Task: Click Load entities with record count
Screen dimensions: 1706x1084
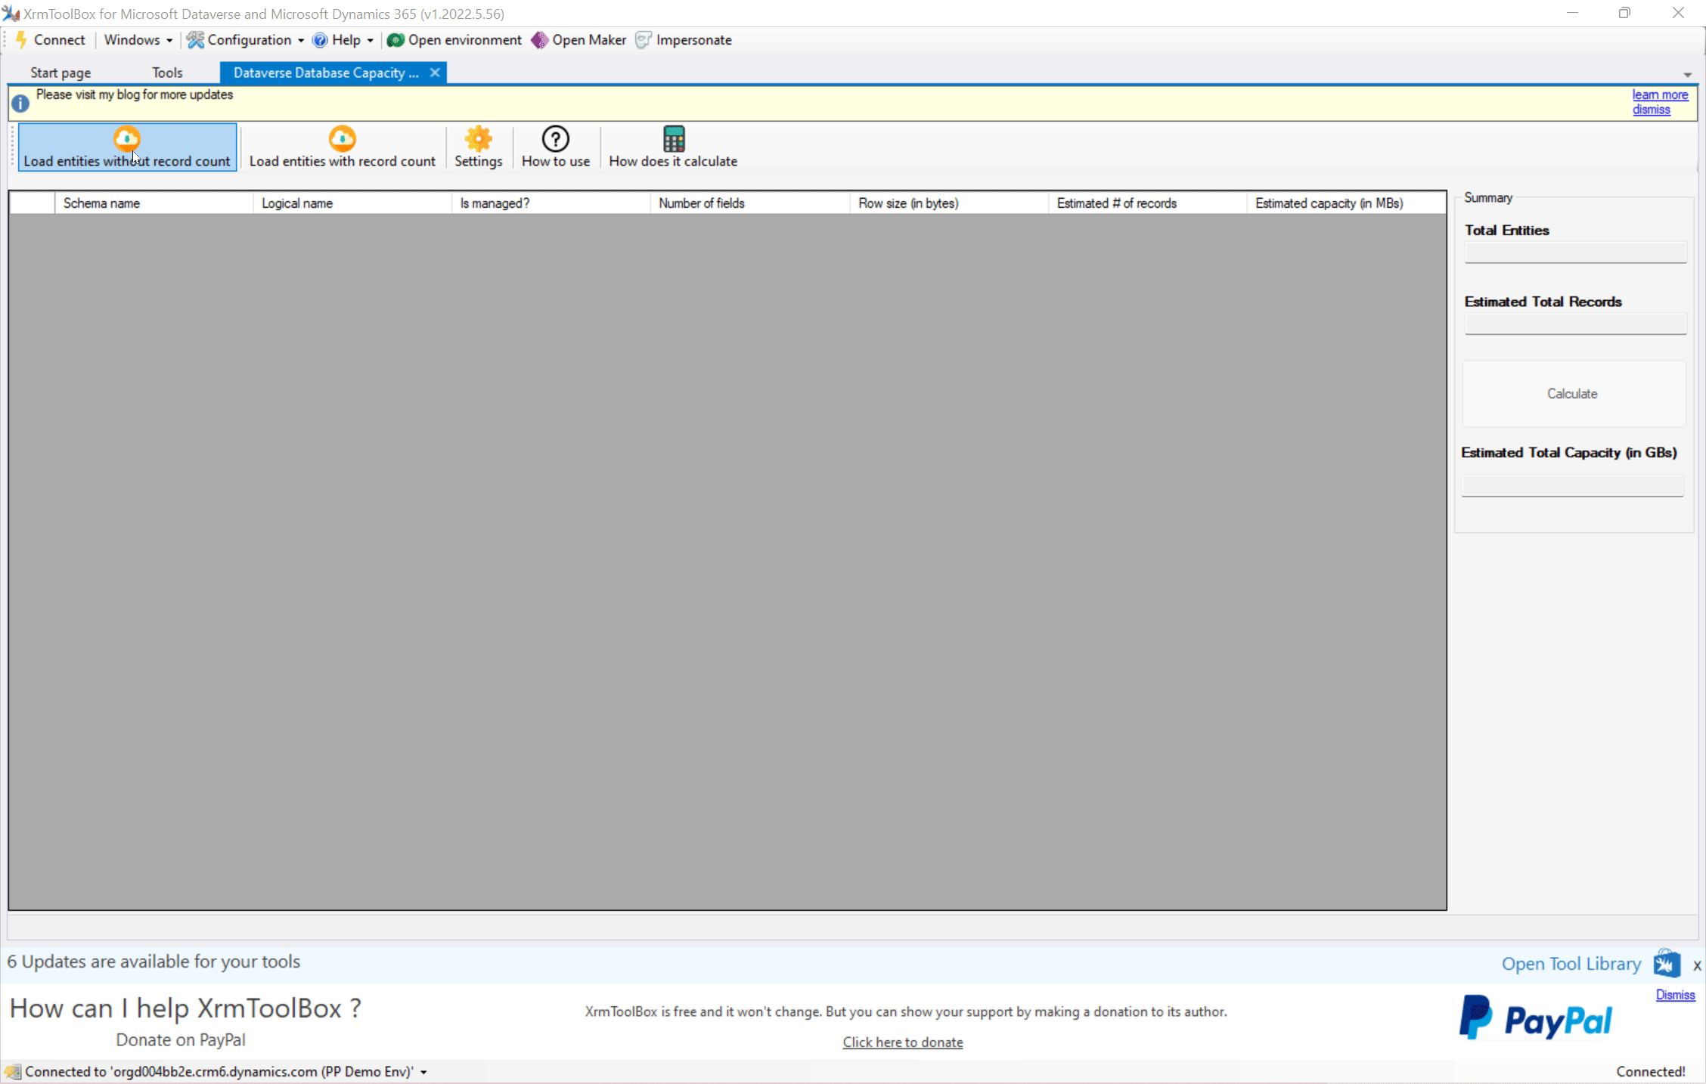Action: click(x=343, y=147)
